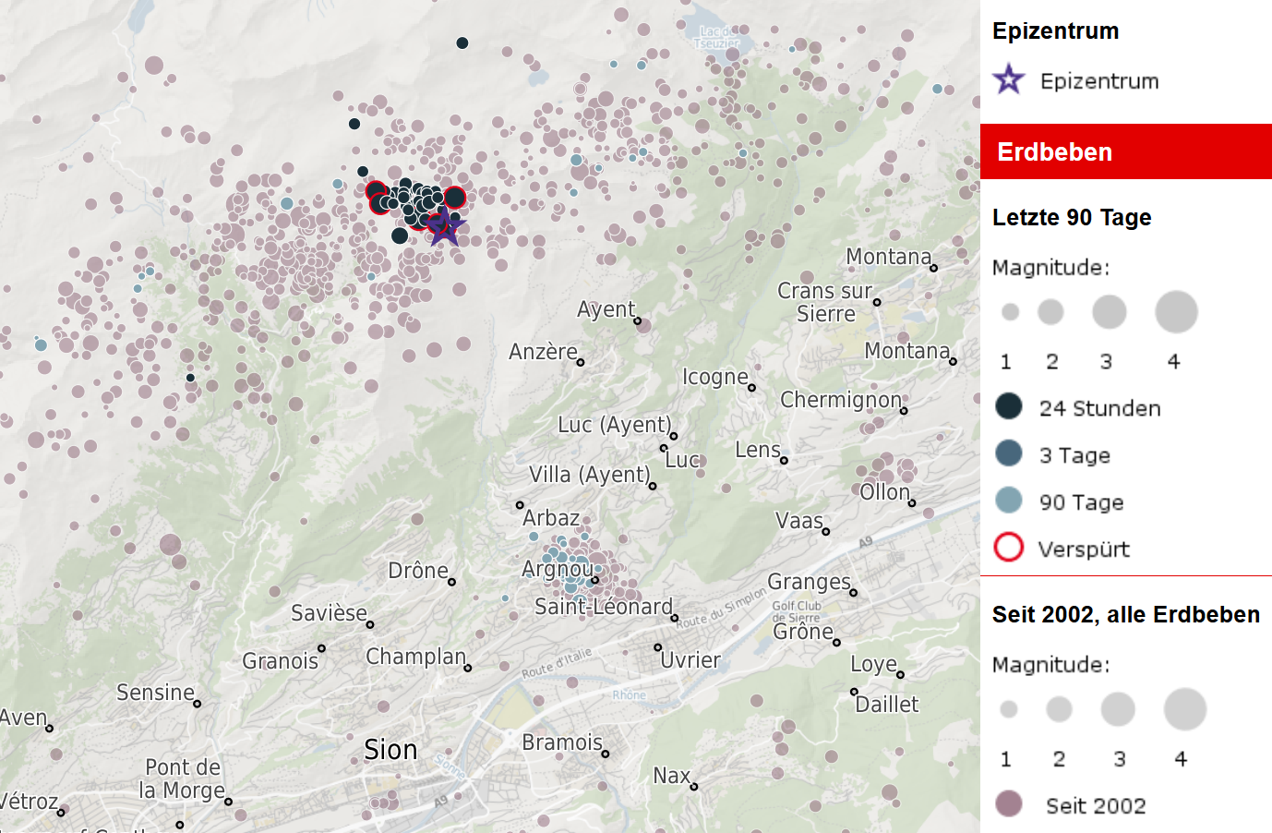Click the Verspürt red ring legend icon
Viewport: 1272px width, 833px height.
1009,548
